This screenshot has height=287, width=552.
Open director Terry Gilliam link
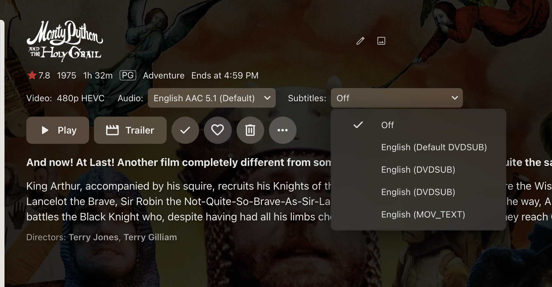150,237
